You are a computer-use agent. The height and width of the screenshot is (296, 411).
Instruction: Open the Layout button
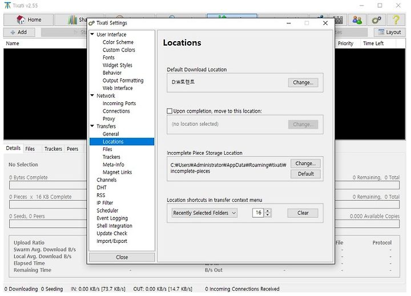pos(389,32)
